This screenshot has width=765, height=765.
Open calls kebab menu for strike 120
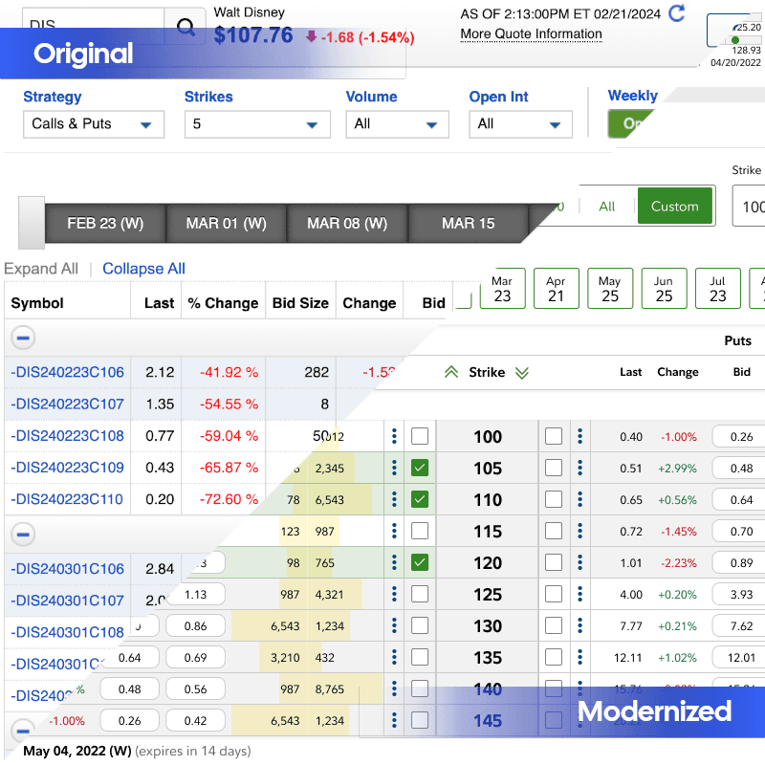click(x=394, y=562)
